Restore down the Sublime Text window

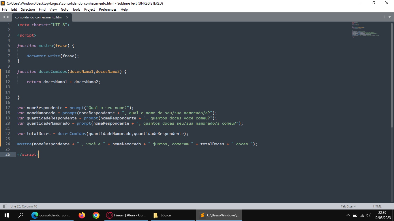tap(374, 3)
